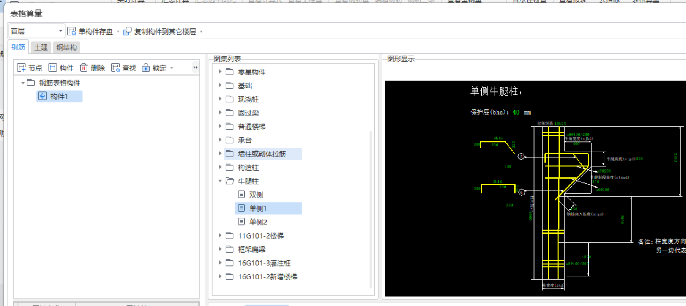Expand the 构造柱 folder arrow
The image size is (686, 306).
220,167
